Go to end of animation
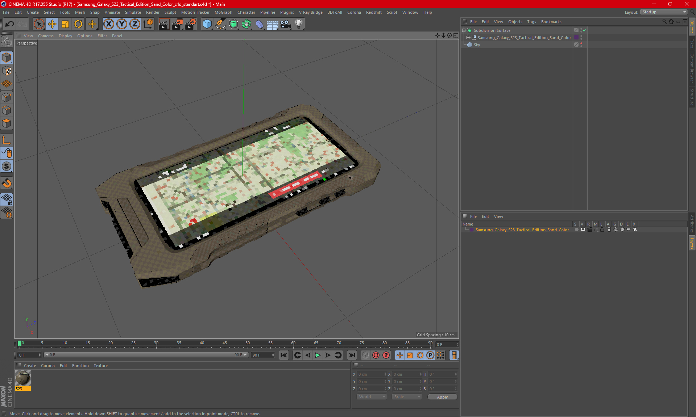The width and height of the screenshot is (696, 417). (352, 355)
